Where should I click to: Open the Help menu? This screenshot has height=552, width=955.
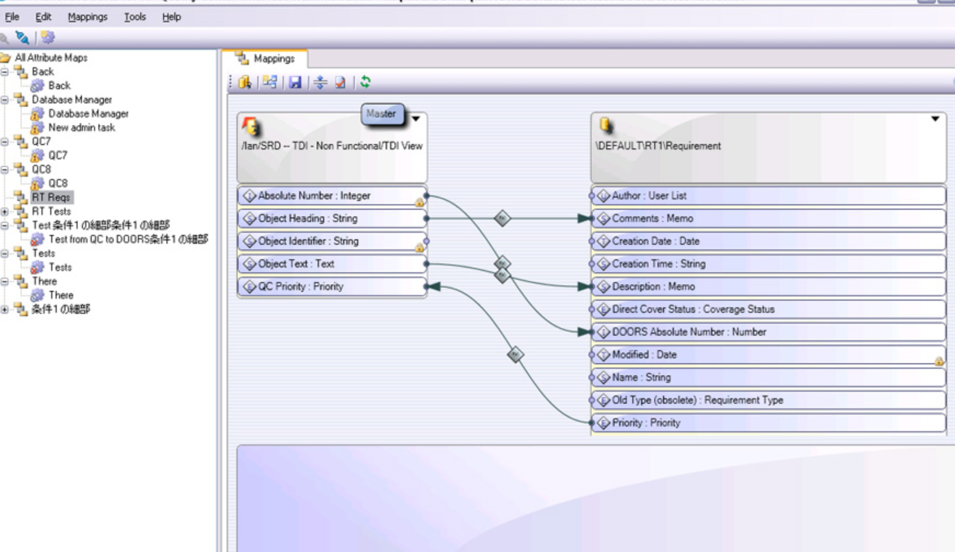point(171,17)
